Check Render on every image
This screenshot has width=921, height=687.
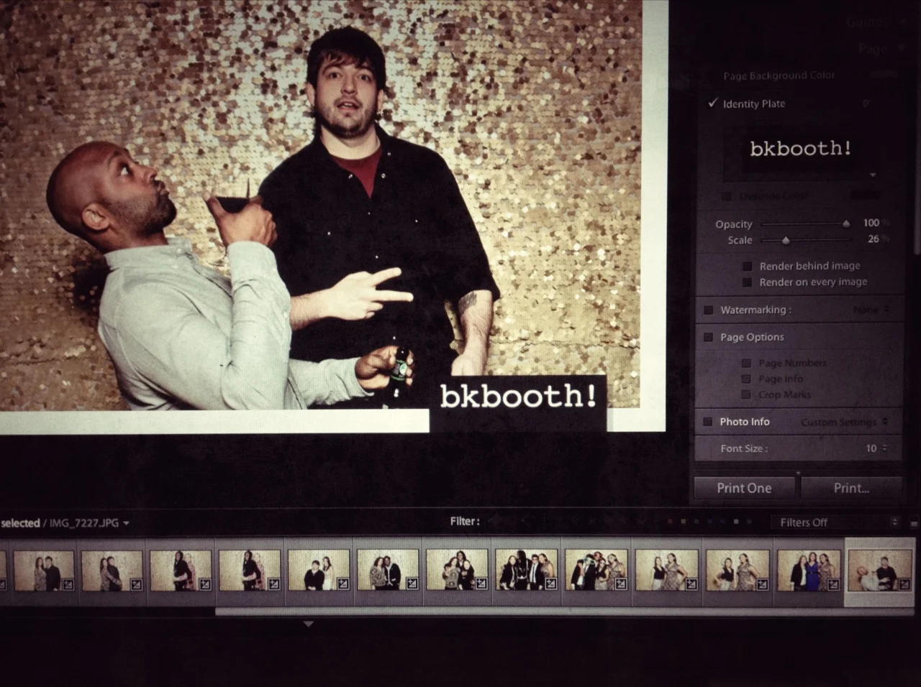747,282
